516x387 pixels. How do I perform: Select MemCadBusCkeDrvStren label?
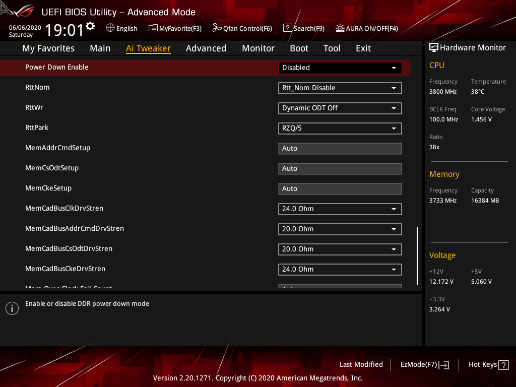(x=65, y=269)
